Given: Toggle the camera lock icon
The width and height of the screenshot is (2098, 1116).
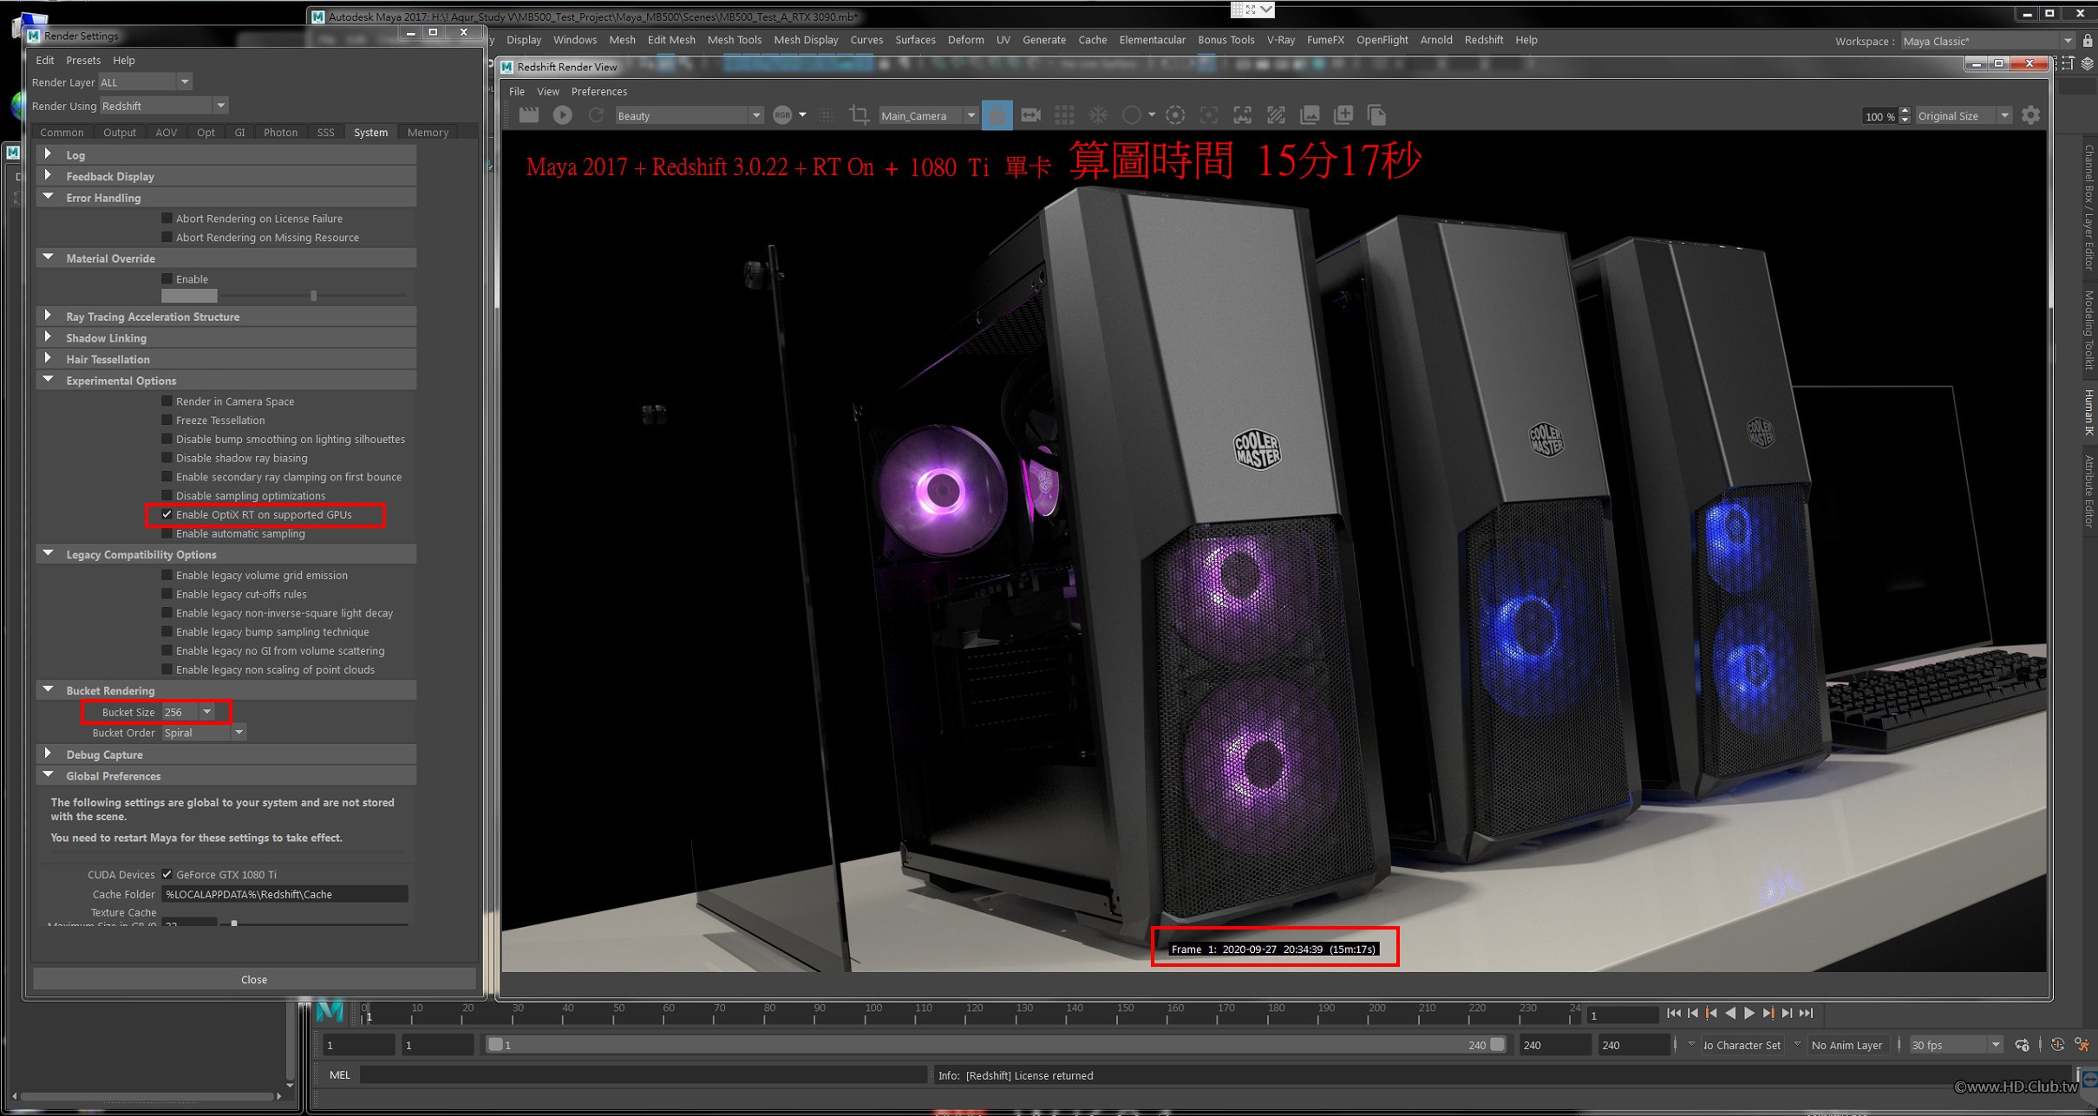Looking at the screenshot, I should tap(997, 115).
